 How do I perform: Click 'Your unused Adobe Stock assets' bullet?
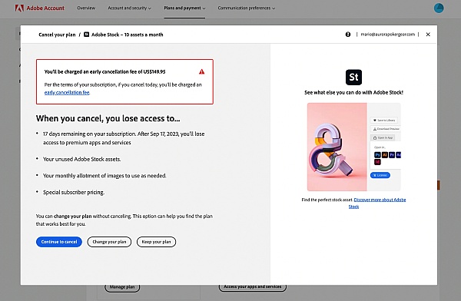coord(82,159)
